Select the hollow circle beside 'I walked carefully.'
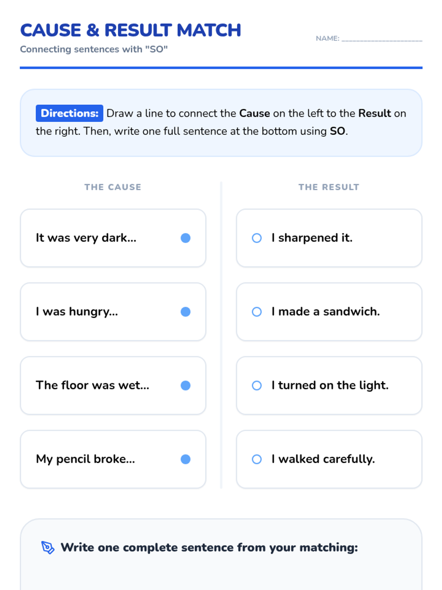 pyautogui.click(x=257, y=459)
